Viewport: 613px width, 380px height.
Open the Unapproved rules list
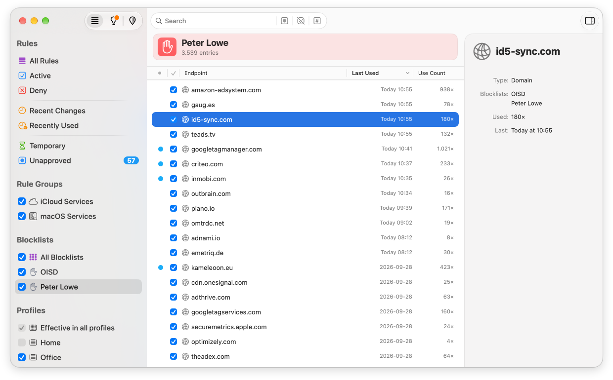[x=50, y=160]
